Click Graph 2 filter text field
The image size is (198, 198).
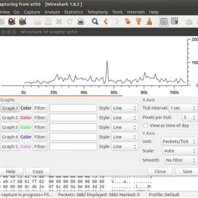[x=73, y=118]
